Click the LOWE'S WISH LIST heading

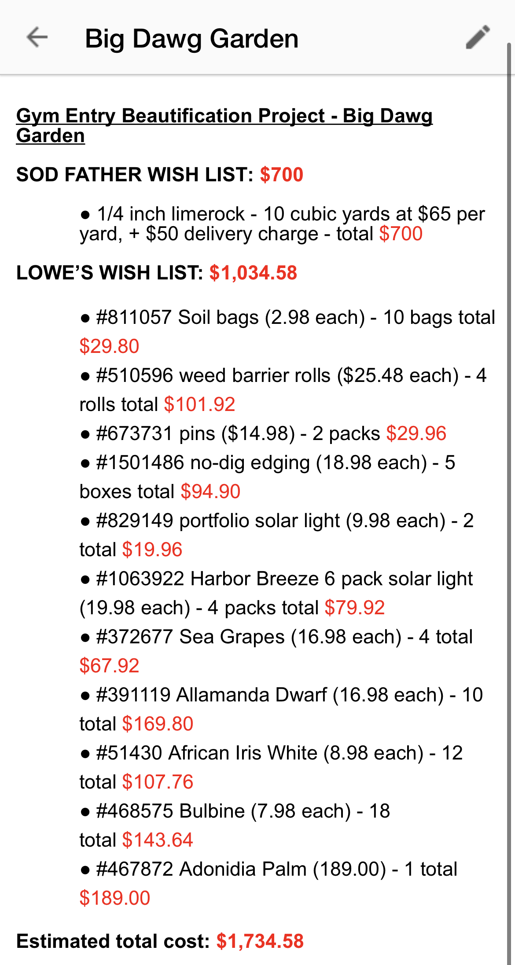pyautogui.click(x=110, y=273)
